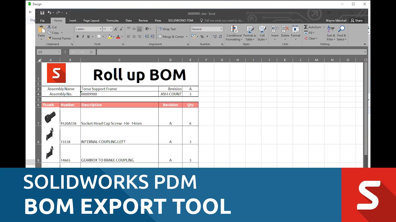396x222 pixels.
Task: Select the Format Painter tool
Action: (x=60, y=38)
